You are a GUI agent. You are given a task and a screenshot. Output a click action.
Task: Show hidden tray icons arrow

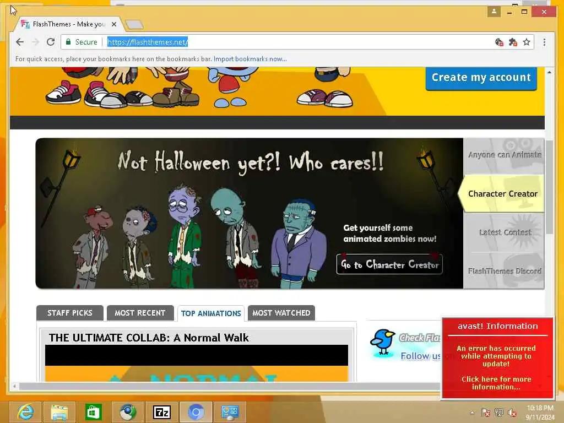(472, 413)
